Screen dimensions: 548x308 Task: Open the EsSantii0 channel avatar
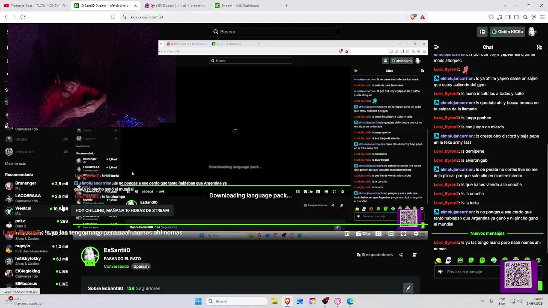pos(90,256)
